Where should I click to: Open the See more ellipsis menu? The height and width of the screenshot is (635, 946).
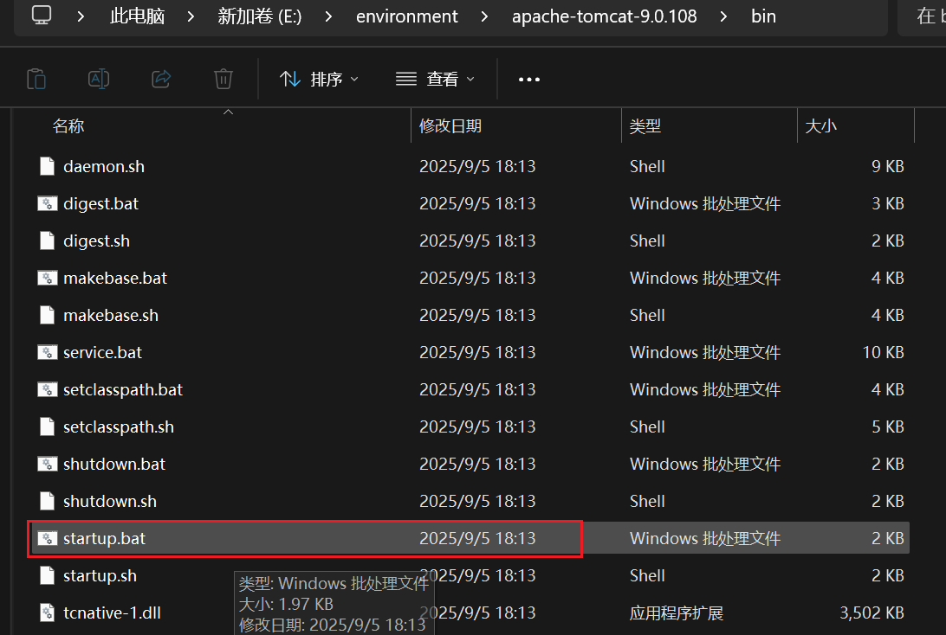529,80
